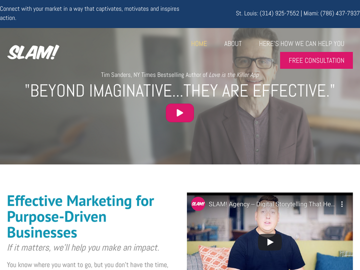Request a FREE CONSULTATION

(x=316, y=60)
